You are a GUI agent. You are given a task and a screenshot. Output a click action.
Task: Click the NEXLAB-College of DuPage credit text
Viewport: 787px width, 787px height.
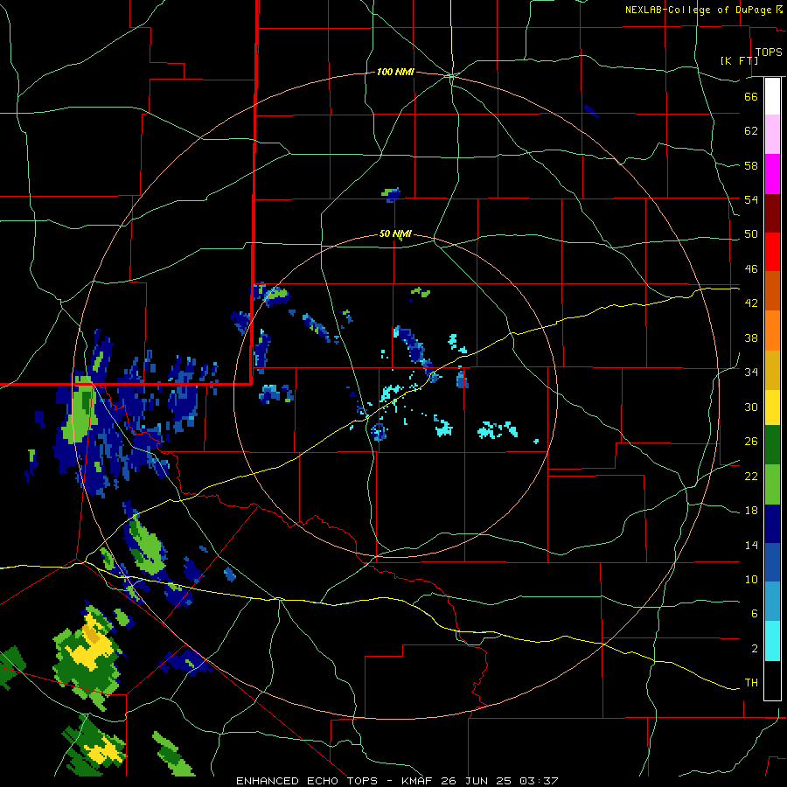pos(698,10)
